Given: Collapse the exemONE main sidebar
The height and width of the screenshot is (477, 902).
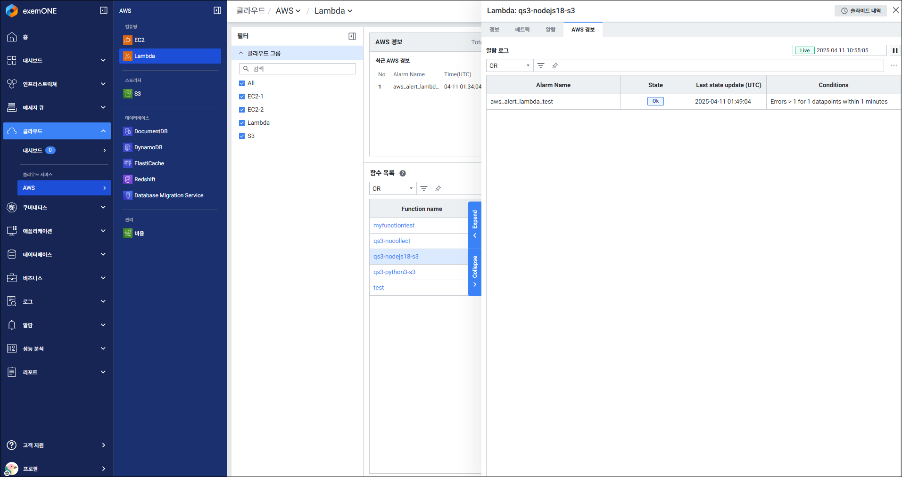Looking at the screenshot, I should tap(104, 10).
